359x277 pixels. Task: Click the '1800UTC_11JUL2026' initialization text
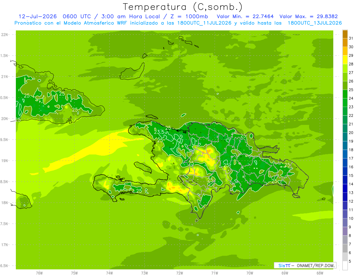coord(204,23)
